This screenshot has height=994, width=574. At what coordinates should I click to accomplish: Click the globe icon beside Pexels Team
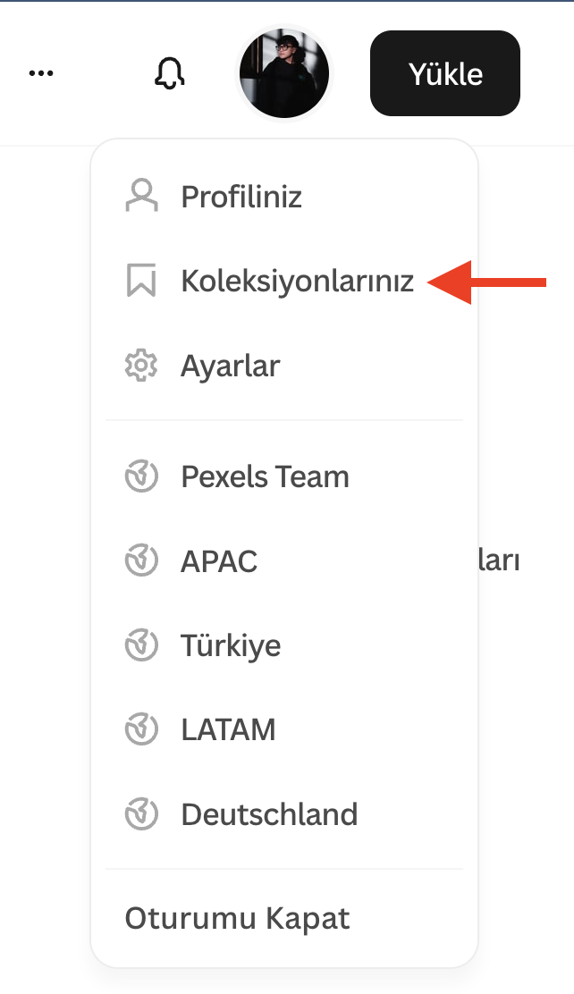point(141,476)
